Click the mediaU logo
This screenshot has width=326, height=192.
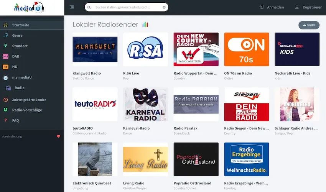coord(29,8)
